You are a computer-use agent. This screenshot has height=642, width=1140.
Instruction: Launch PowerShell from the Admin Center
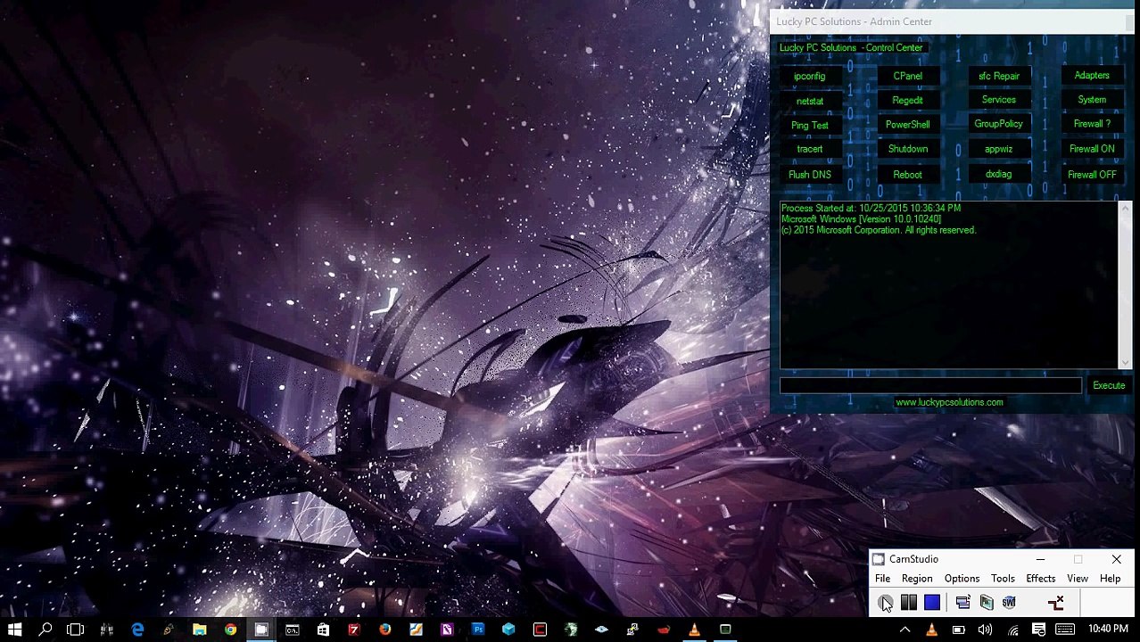tap(907, 125)
